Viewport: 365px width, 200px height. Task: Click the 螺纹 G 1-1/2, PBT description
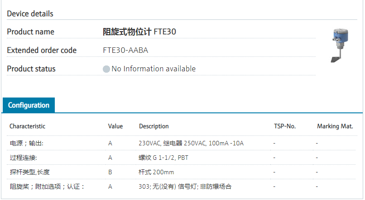[x=163, y=158]
